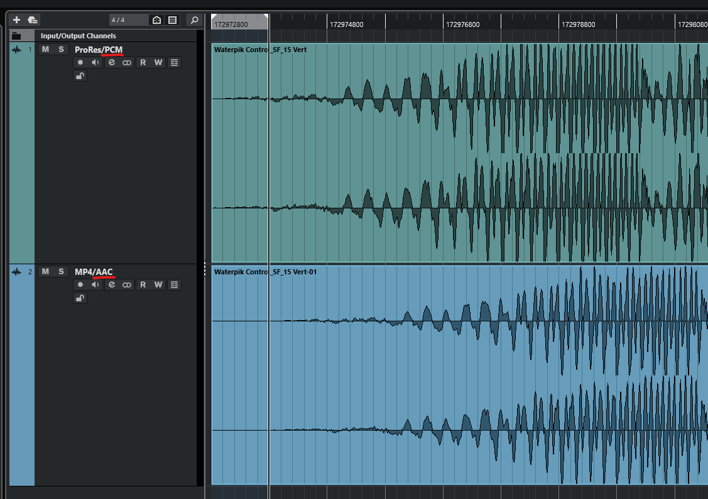Screen dimensions: 708x499
Task: Toggle input monitoring on the MP4/AAC track
Action: coord(95,285)
